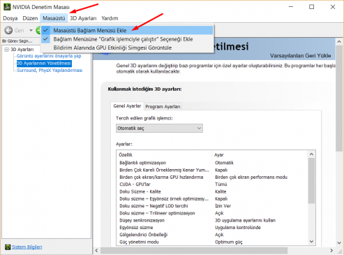Click the Sistem Bilgileri icon
Screen dimensions: 344x255
(x=8, y=247)
